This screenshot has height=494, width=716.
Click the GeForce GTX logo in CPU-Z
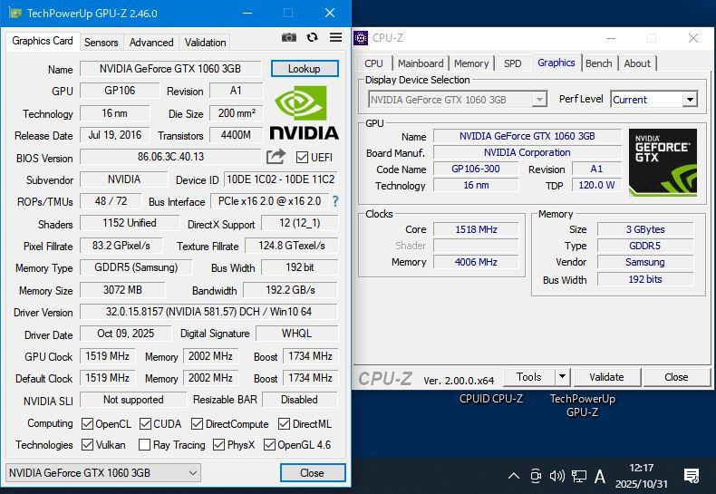pyautogui.click(x=663, y=162)
